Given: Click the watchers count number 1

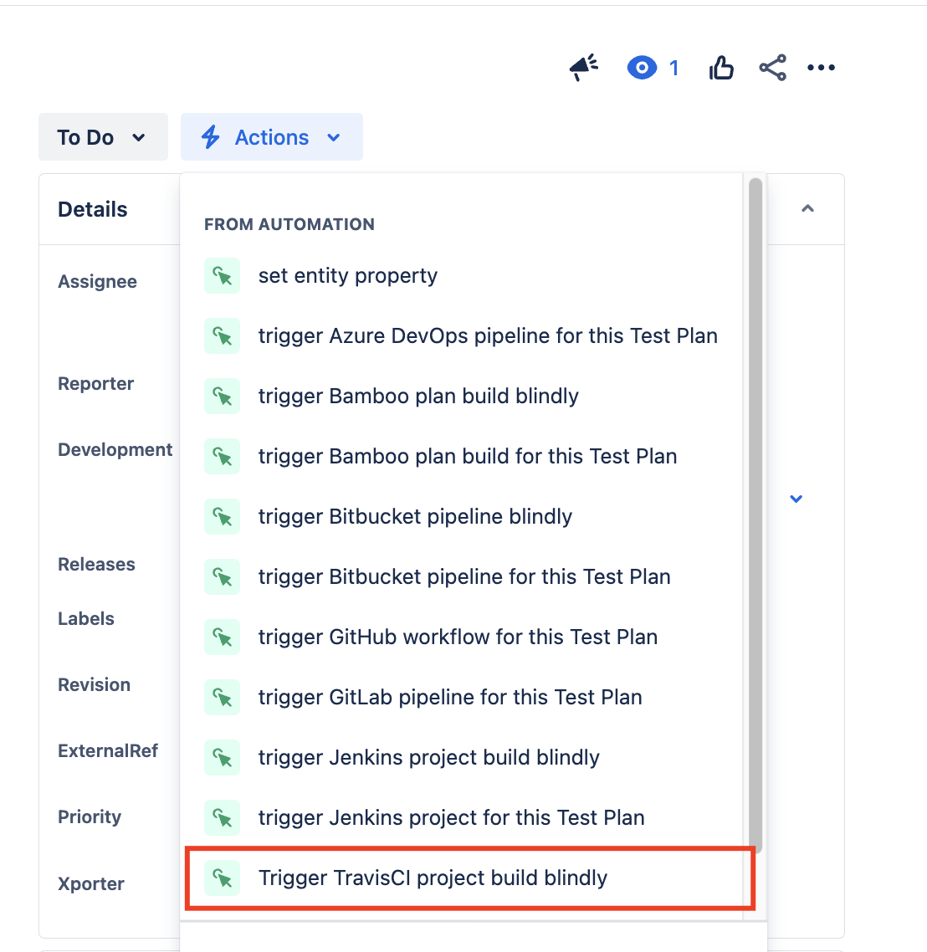Looking at the screenshot, I should point(673,68).
